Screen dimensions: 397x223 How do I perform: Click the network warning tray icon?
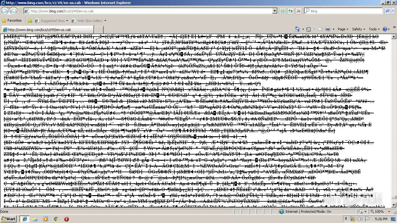coord(353,219)
